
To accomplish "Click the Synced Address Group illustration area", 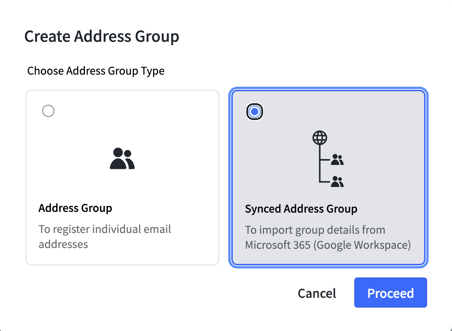I will tap(328, 160).
